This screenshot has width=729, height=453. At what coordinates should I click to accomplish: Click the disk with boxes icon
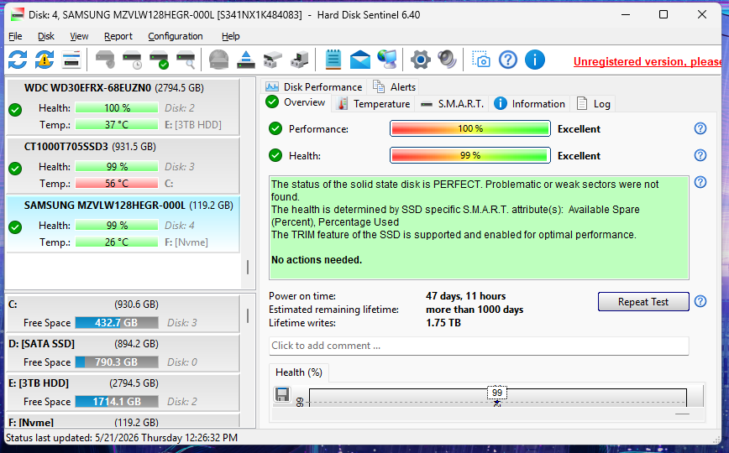[272, 60]
